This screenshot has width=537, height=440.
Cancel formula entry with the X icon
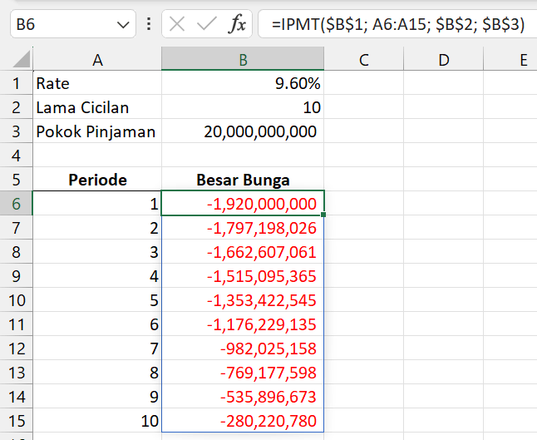[x=177, y=24]
